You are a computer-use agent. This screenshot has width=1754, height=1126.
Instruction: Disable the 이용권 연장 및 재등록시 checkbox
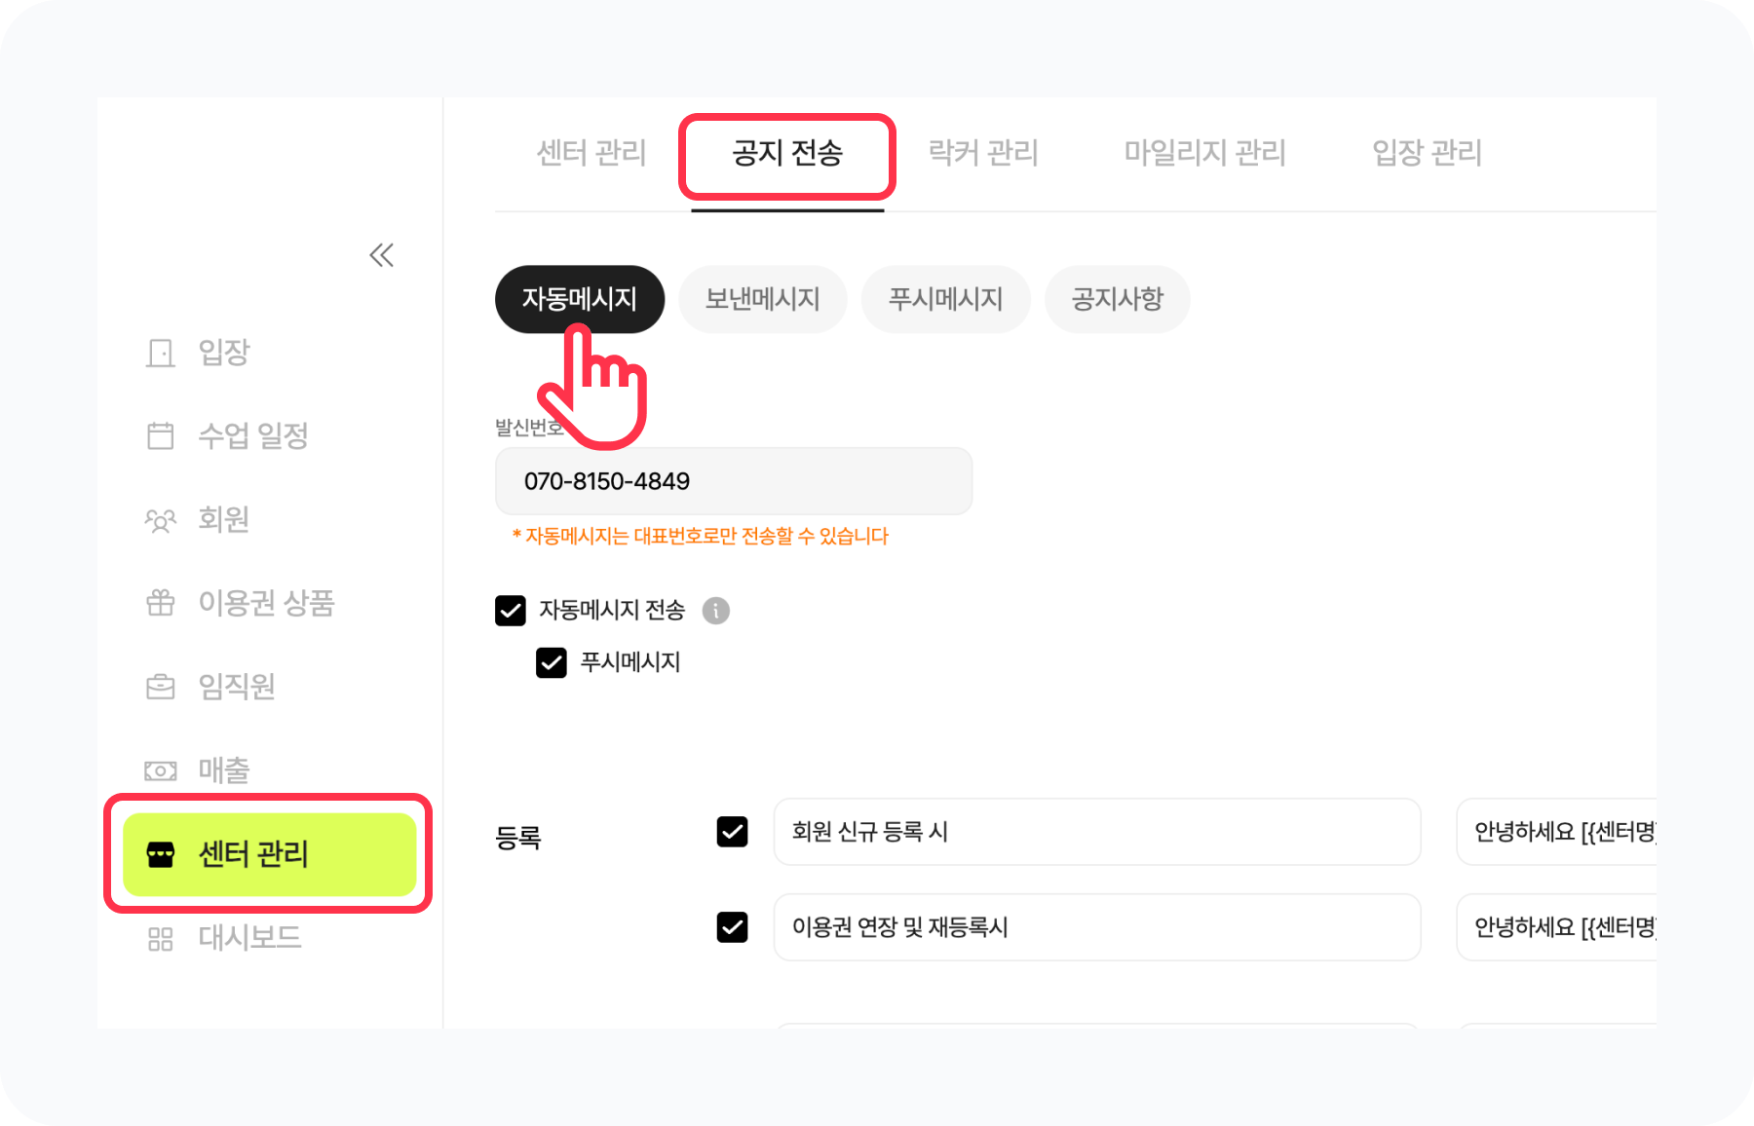pyautogui.click(x=732, y=926)
